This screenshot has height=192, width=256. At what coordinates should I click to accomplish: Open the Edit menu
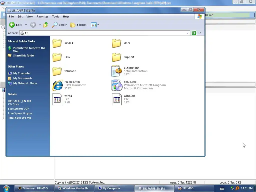(20, 16)
